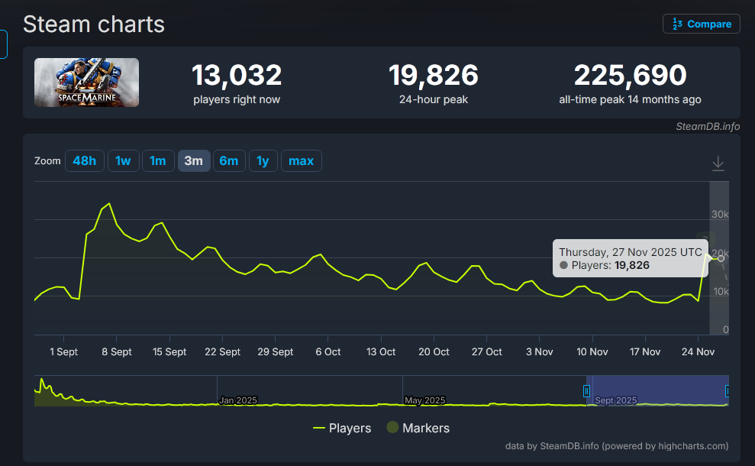The image size is (755, 466).
Task: Toggle the Markers series in legend
Action: click(x=418, y=428)
